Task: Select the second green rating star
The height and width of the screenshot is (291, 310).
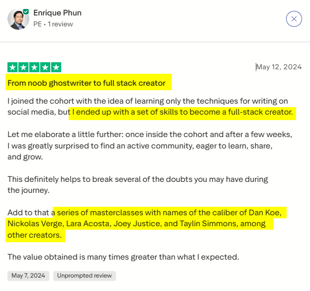Action: (23, 67)
